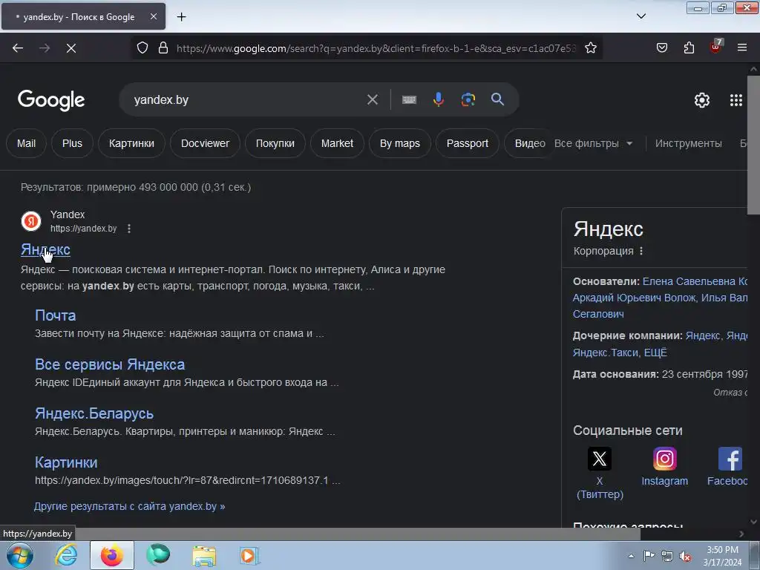Image resolution: width=760 pixels, height=570 pixels.
Task: Open more options beside Корпорация
Action: 641,251
